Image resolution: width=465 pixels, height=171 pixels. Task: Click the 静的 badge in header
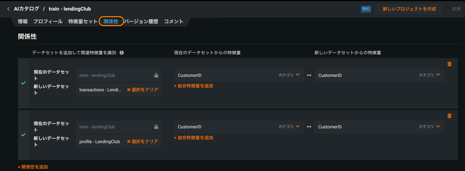(366, 9)
